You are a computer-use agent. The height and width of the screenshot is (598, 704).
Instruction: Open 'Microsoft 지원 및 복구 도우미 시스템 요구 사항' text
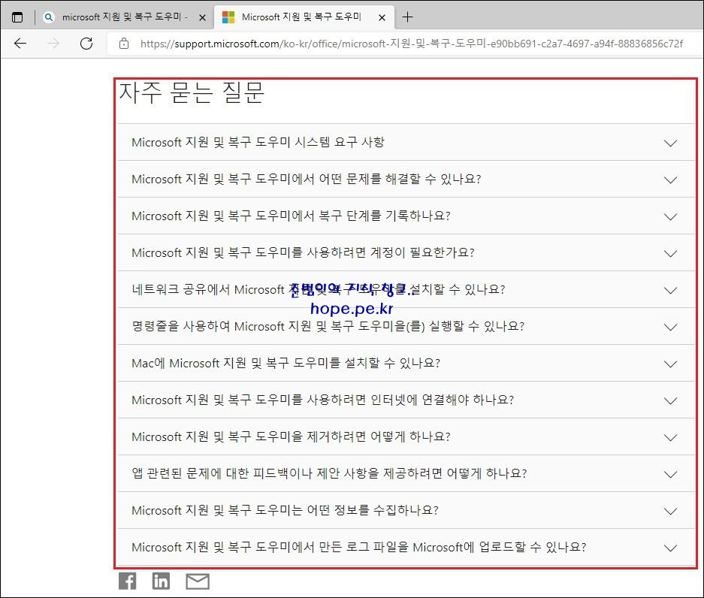pyautogui.click(x=258, y=142)
